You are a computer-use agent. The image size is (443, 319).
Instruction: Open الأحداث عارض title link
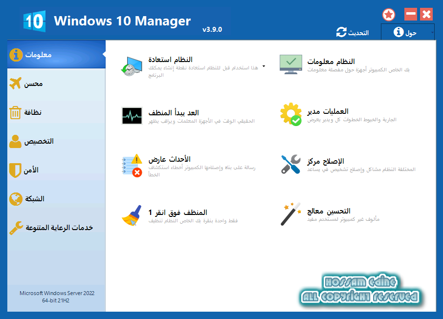[170, 159]
